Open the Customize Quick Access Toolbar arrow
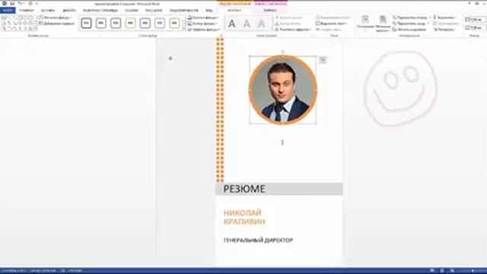 pyautogui.click(x=37, y=4)
